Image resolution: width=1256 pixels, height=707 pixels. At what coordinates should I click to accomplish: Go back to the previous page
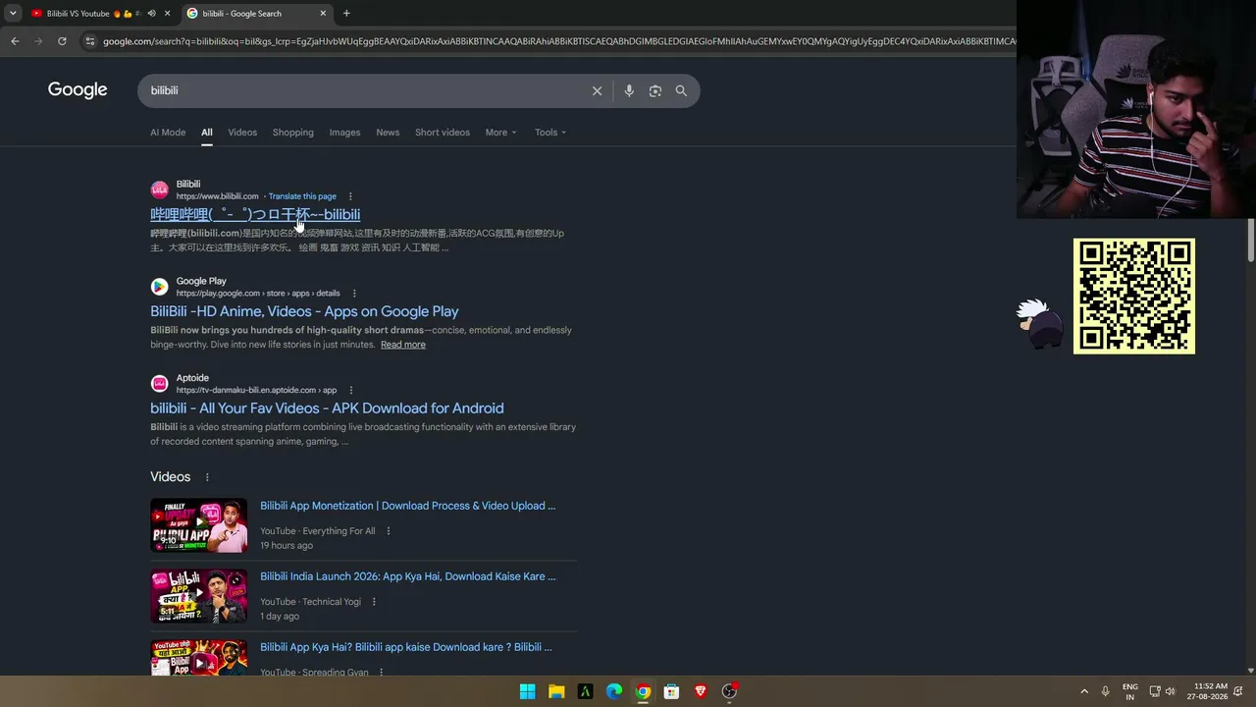click(15, 41)
